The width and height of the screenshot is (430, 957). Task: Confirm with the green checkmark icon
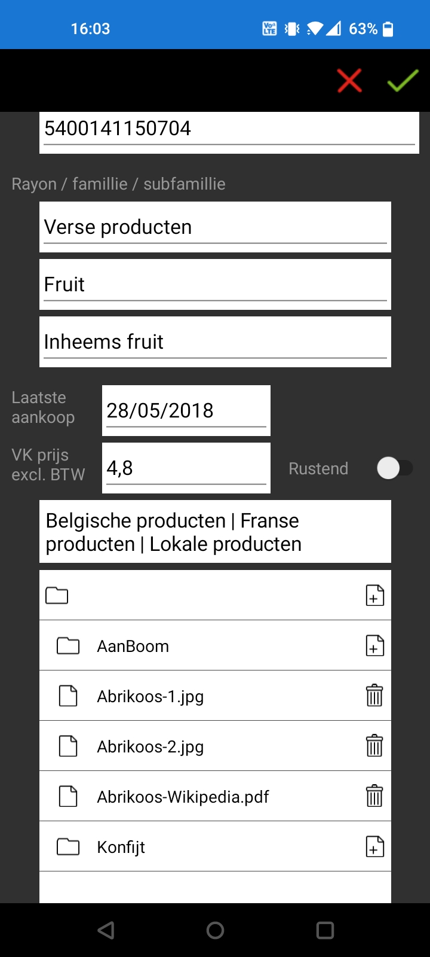tap(403, 81)
